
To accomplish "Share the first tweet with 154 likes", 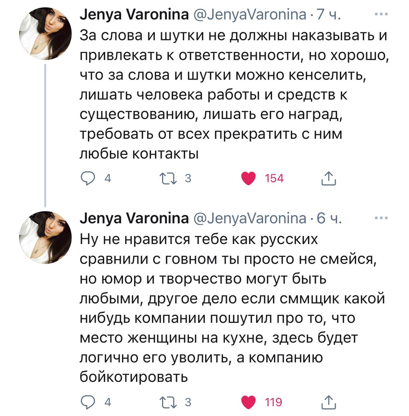I will 328,178.
